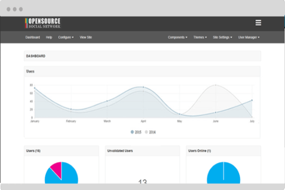Click the January axis label
The image size is (285, 190).
point(35,121)
